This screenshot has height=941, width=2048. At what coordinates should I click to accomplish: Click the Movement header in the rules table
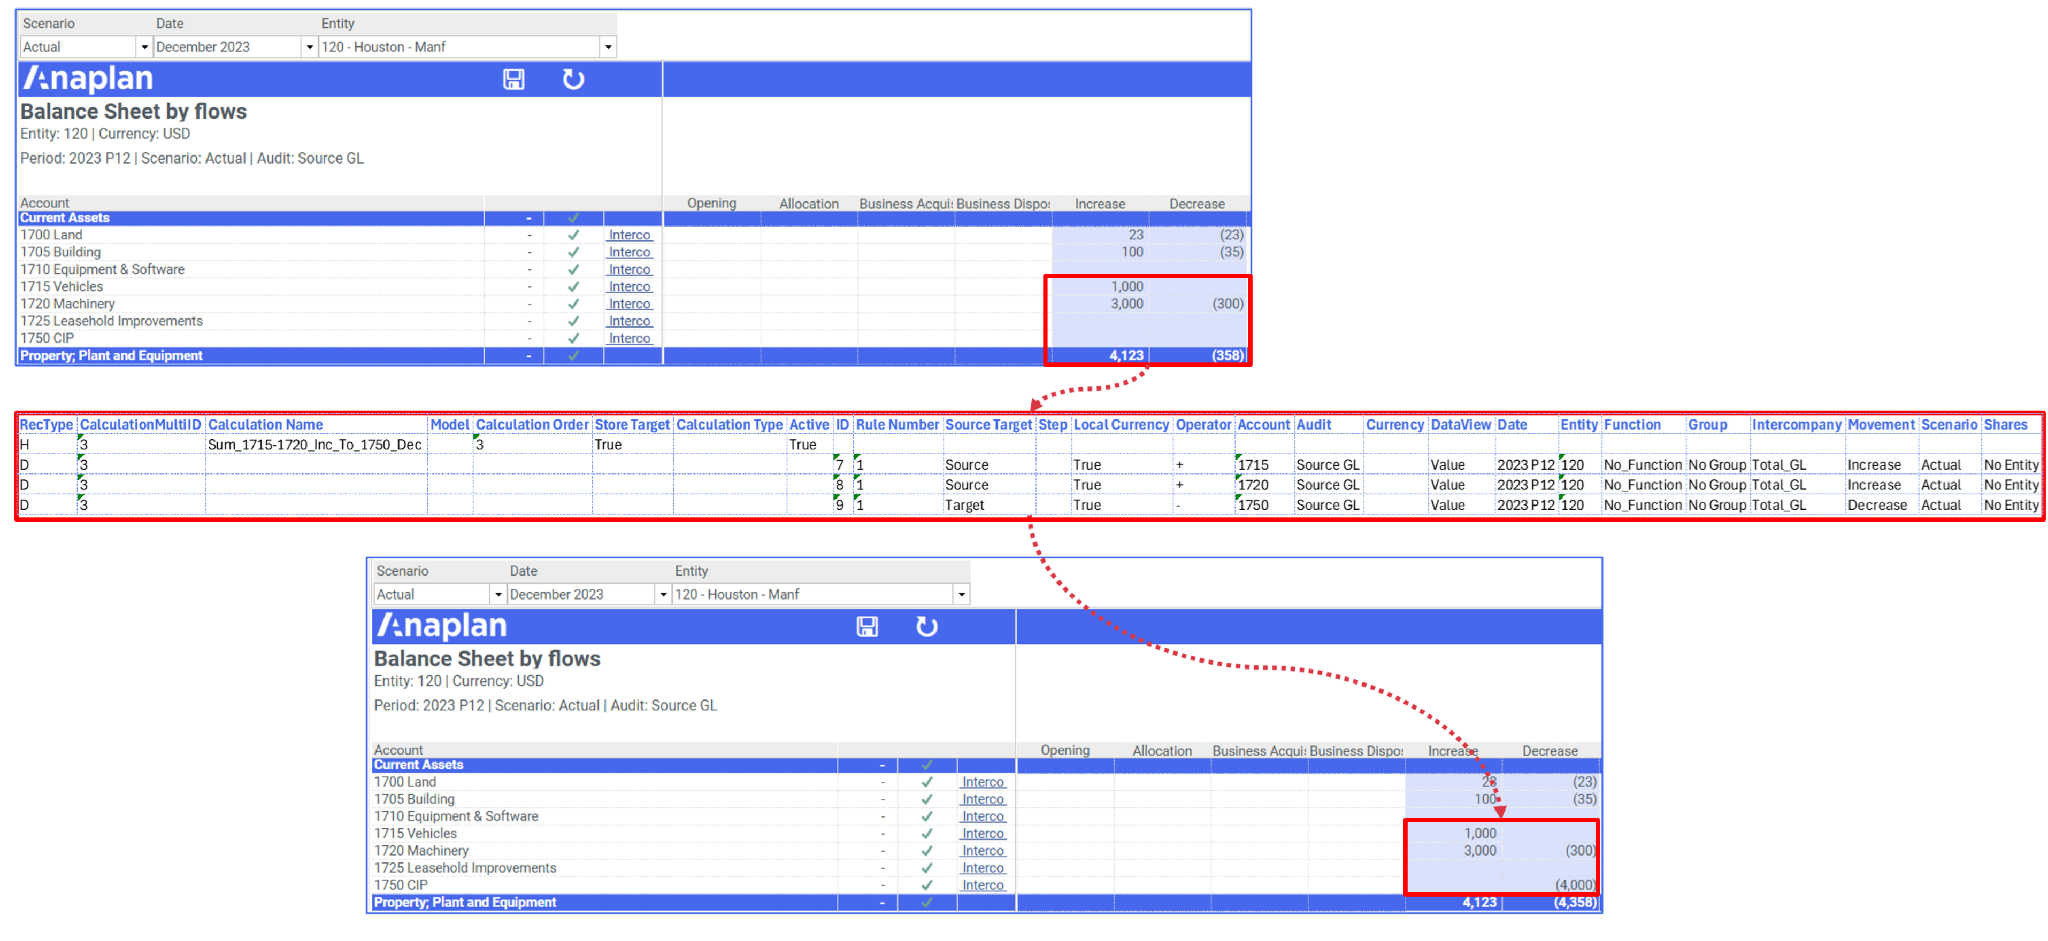[x=1881, y=425]
